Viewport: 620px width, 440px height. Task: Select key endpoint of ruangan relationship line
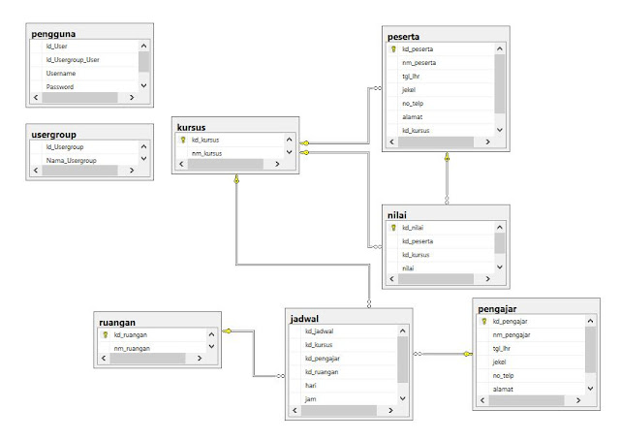pos(227,330)
